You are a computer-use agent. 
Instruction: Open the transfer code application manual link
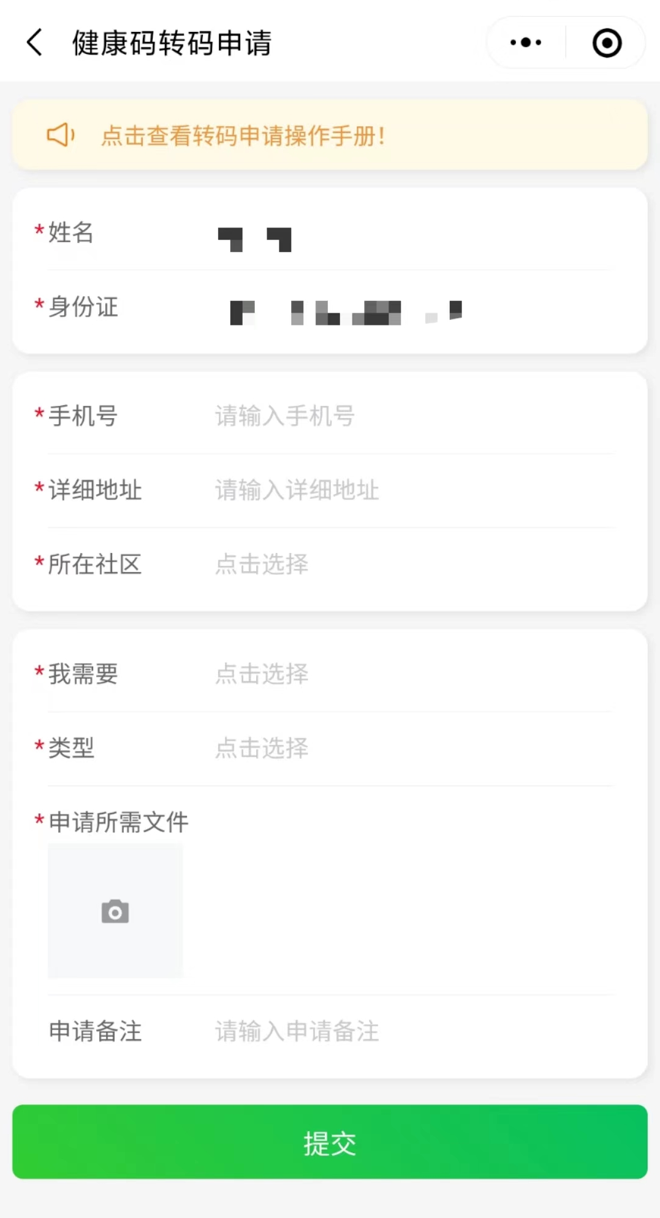(x=243, y=135)
